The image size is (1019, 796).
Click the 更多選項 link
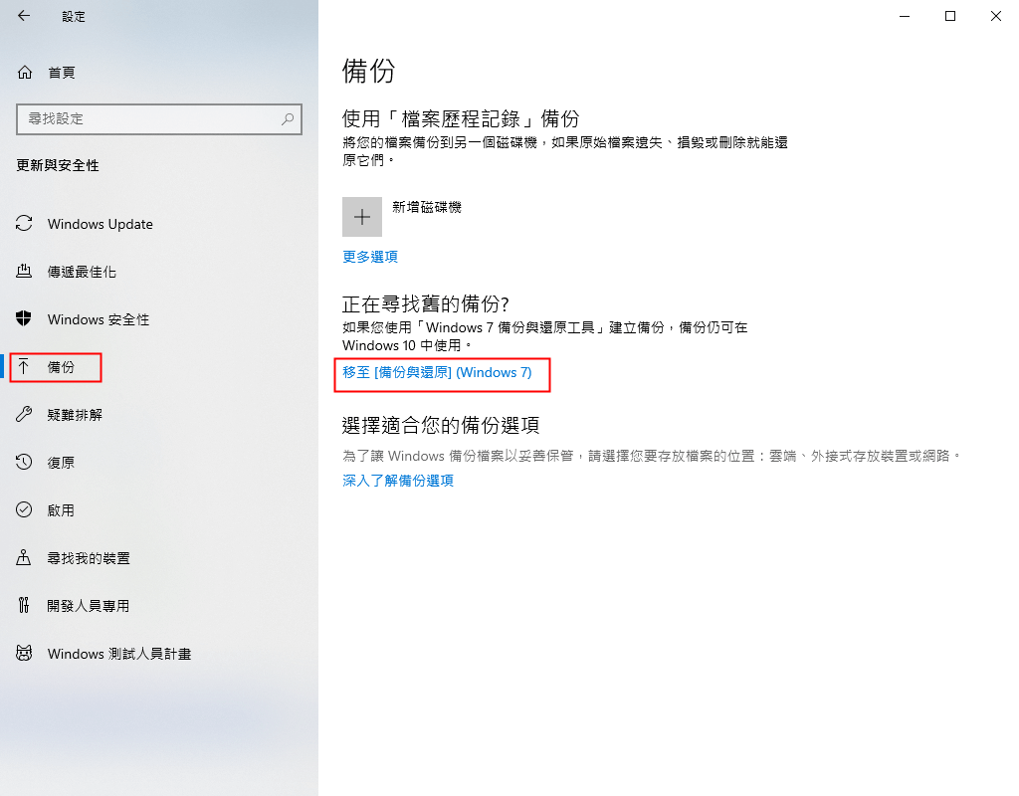click(370, 257)
